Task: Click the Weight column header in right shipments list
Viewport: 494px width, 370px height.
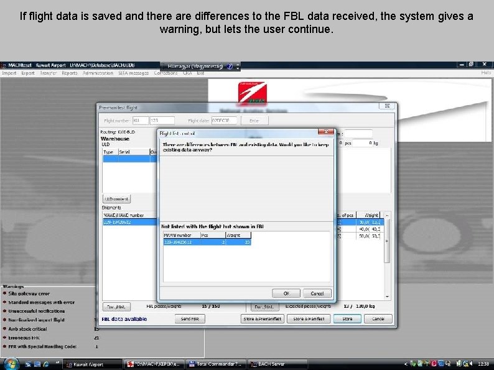Action: pos(368,215)
